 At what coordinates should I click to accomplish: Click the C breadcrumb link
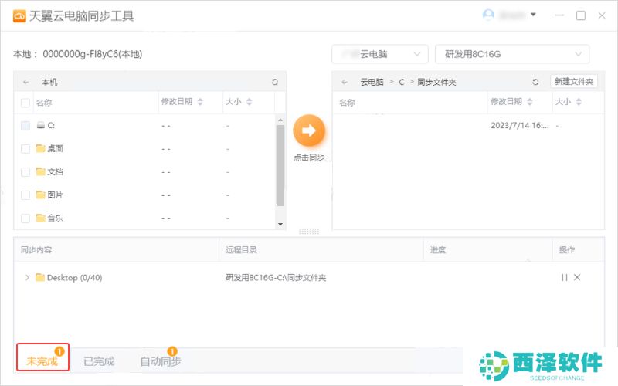402,82
